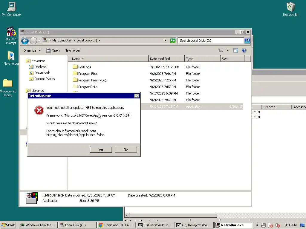Click the Program Files folder icon
This screenshot has width=306, height=229.
(x=75, y=73)
